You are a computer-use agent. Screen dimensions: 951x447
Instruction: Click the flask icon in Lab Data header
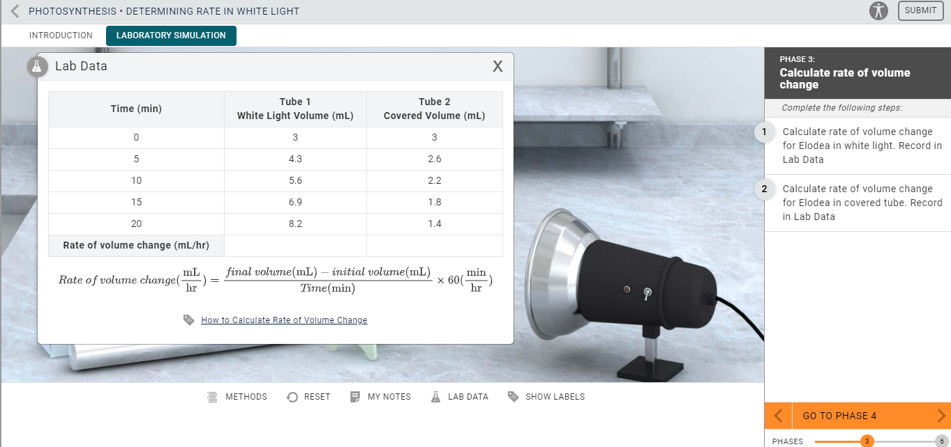point(38,66)
